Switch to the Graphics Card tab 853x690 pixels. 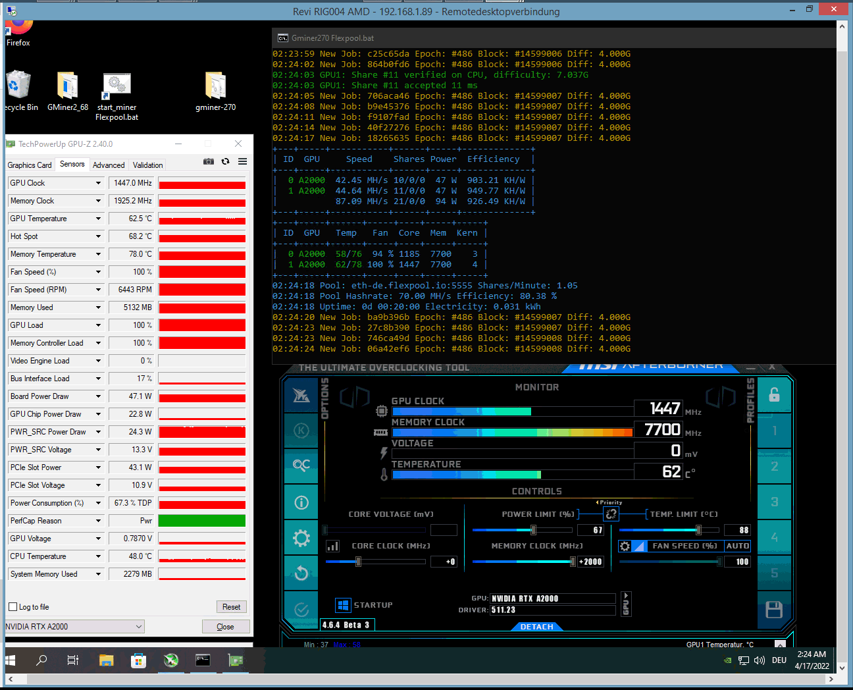coord(30,165)
